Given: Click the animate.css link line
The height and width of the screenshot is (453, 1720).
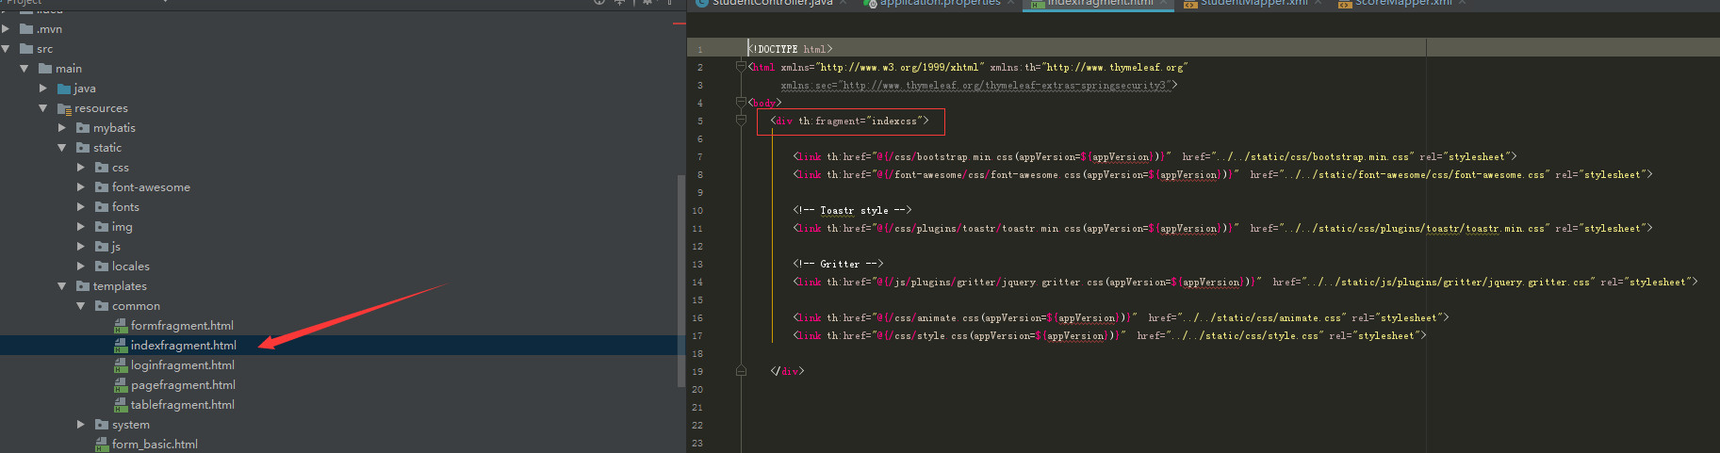Looking at the screenshot, I should (x=1121, y=318).
